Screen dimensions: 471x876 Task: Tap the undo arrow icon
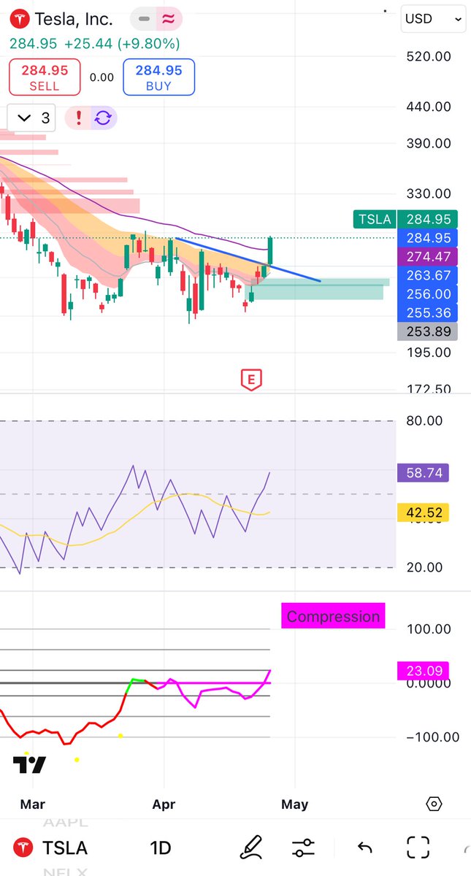click(364, 848)
